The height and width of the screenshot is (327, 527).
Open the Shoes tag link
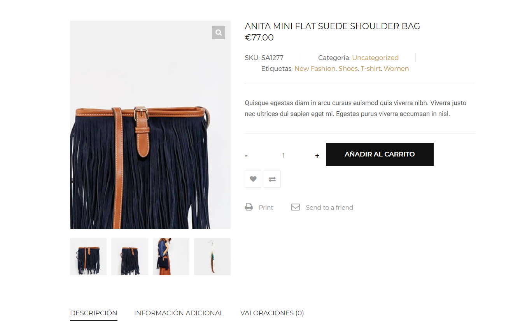pyautogui.click(x=348, y=69)
